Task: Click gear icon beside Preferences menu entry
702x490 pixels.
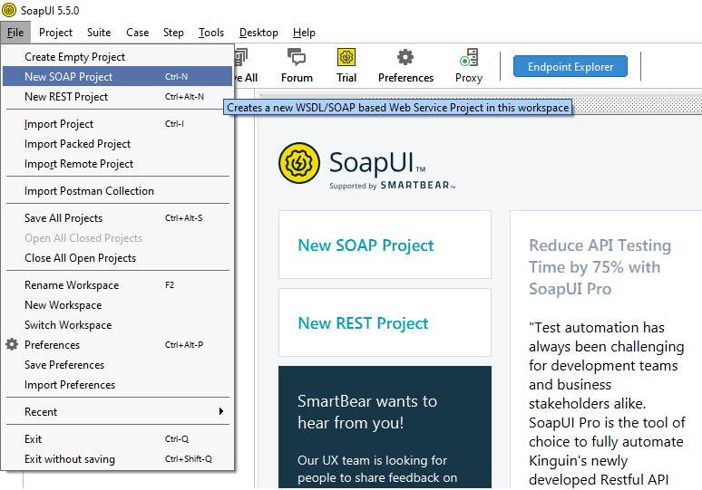Action: pos(12,344)
